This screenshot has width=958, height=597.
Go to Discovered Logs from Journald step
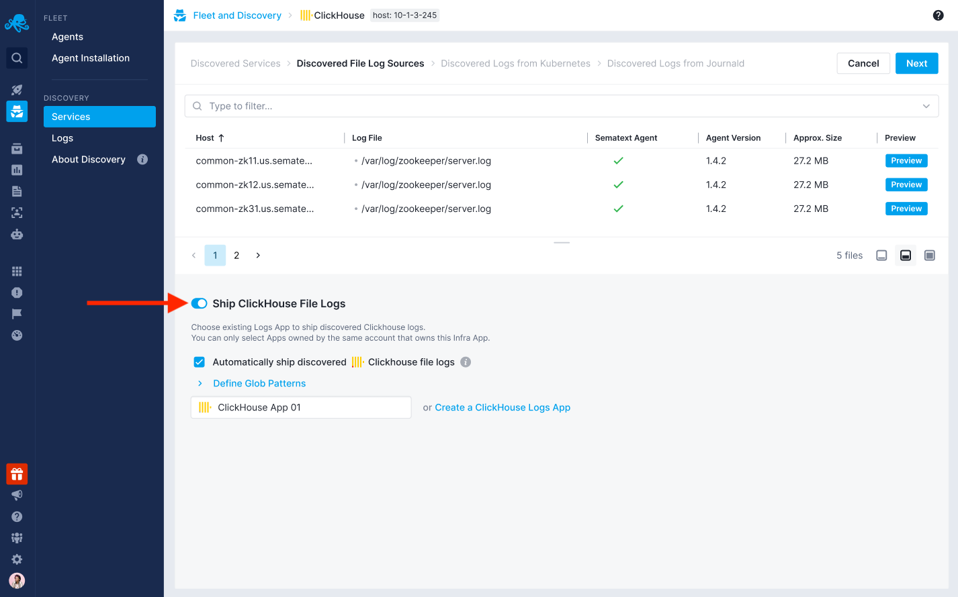(x=676, y=64)
